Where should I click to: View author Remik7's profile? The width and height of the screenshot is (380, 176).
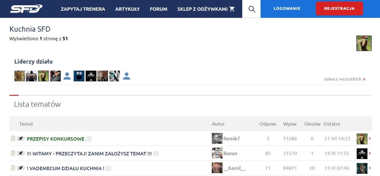pyautogui.click(x=231, y=139)
